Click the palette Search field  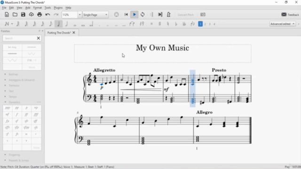pyautogui.click(x=20, y=38)
